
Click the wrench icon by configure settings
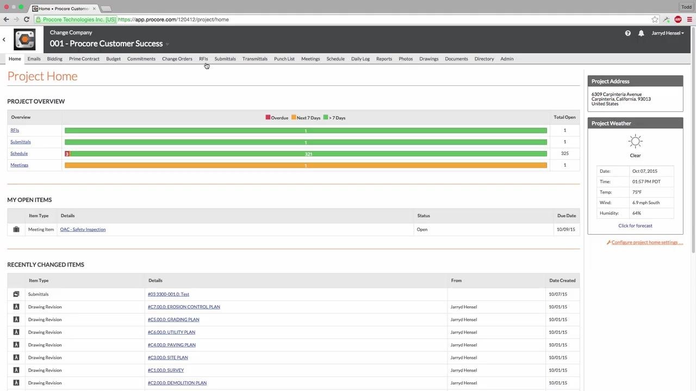609,243
